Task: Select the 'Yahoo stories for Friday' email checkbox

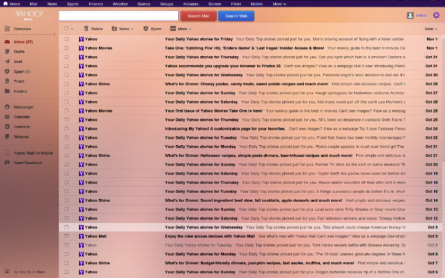Action: tap(66, 39)
